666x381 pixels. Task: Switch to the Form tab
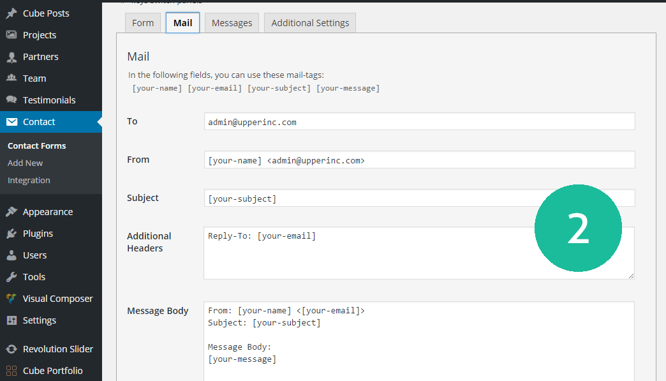pyautogui.click(x=143, y=23)
